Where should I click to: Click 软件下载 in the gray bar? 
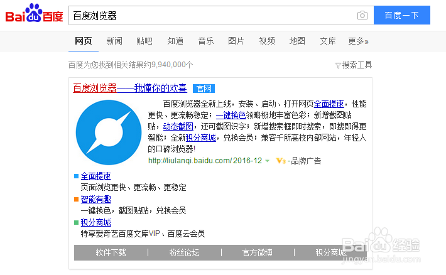[x=111, y=252]
